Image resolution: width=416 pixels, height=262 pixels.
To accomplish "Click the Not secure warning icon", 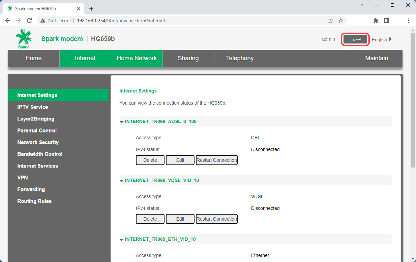I will click(x=43, y=21).
